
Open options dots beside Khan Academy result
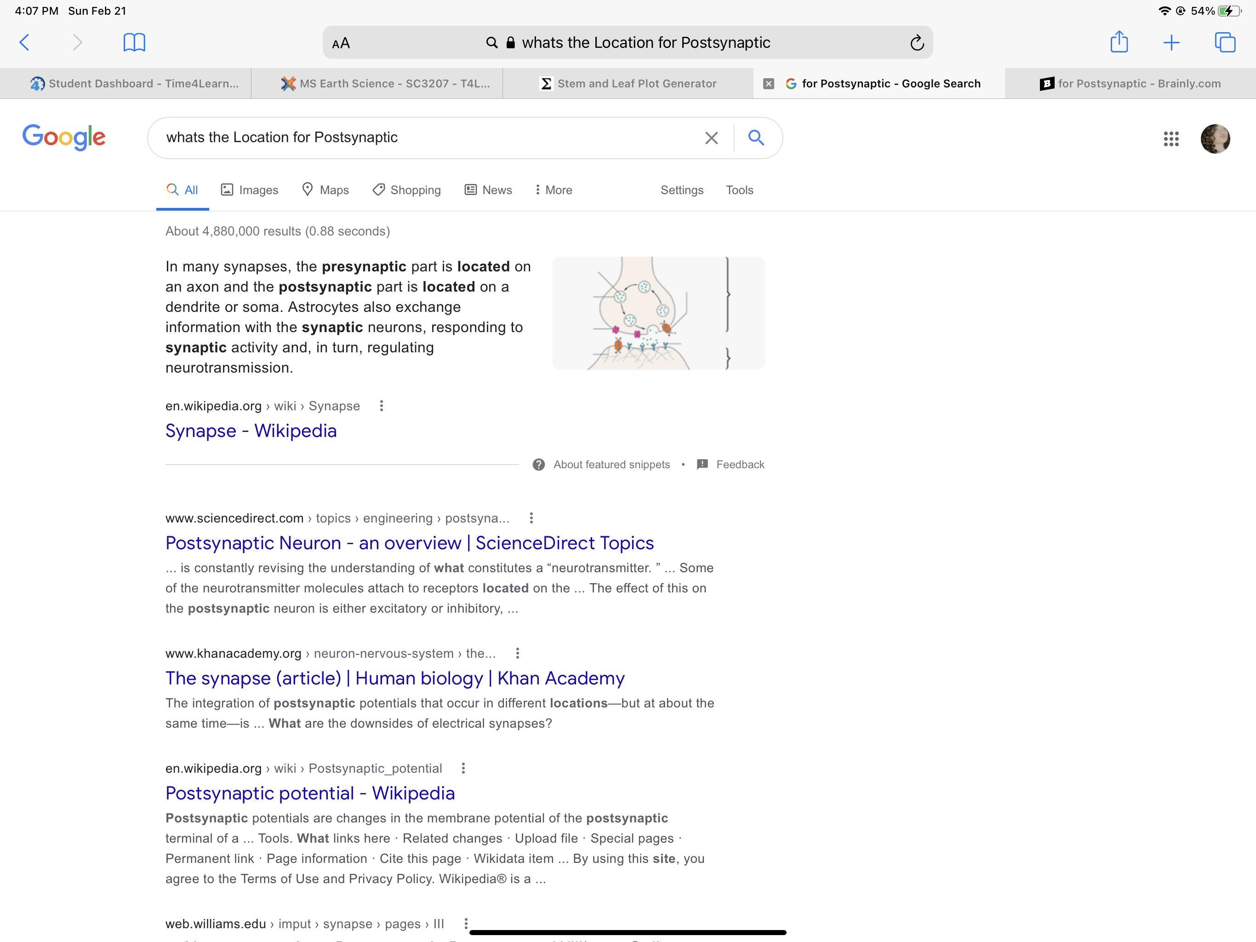[x=517, y=654]
